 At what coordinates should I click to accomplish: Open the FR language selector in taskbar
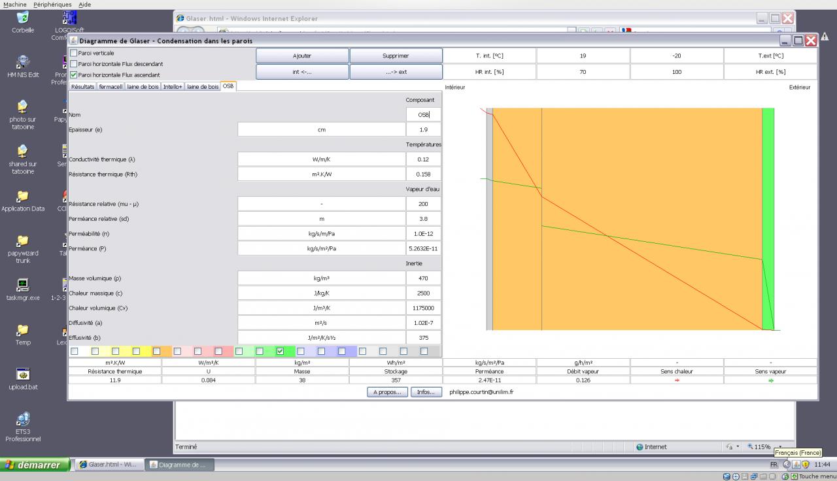coord(774,465)
